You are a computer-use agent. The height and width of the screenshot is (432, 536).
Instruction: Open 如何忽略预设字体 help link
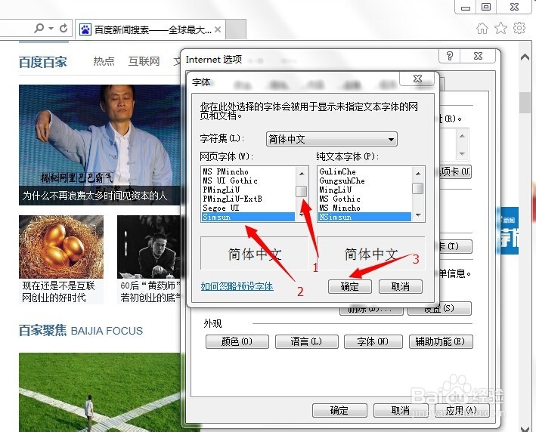[x=237, y=286]
